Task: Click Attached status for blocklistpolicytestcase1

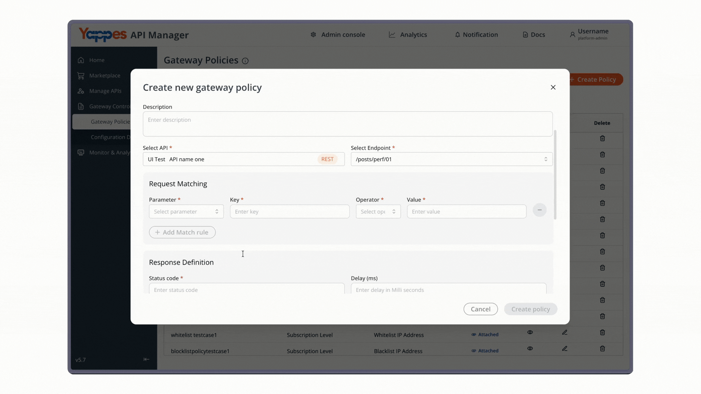Action: point(485,351)
